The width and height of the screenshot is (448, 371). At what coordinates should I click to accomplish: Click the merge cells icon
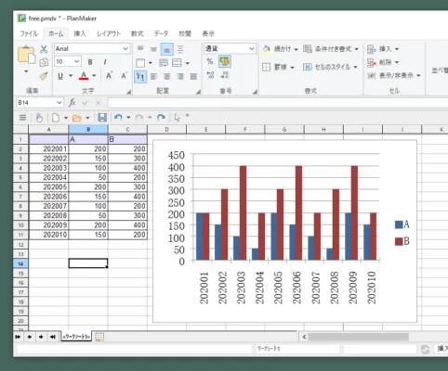pyautogui.click(x=177, y=63)
